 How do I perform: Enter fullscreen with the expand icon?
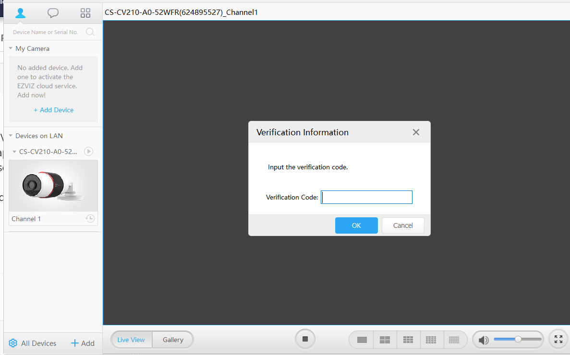(x=558, y=340)
